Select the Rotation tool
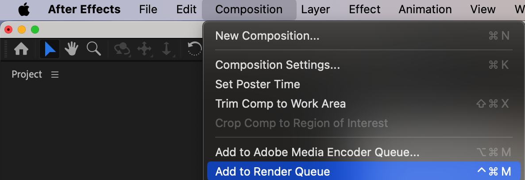525x180 pixels. 195,49
